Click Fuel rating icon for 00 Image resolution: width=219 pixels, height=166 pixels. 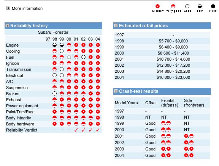(69, 57)
